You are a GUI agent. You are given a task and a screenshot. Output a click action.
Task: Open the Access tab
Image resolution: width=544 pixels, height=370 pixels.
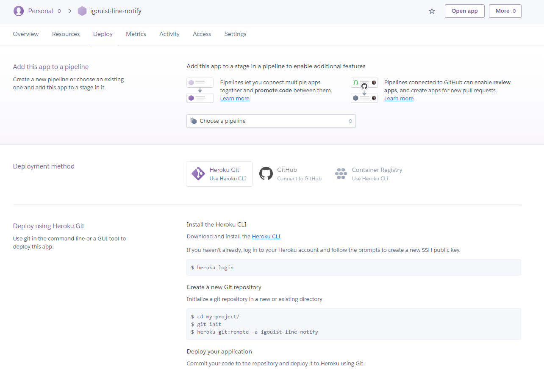click(202, 34)
